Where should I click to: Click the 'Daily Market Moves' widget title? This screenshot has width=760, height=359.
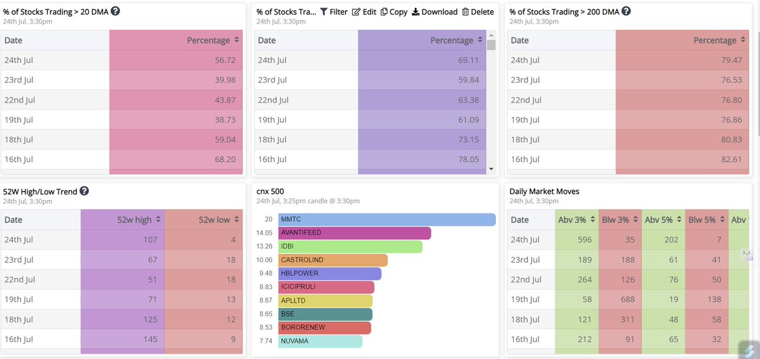pyautogui.click(x=544, y=191)
